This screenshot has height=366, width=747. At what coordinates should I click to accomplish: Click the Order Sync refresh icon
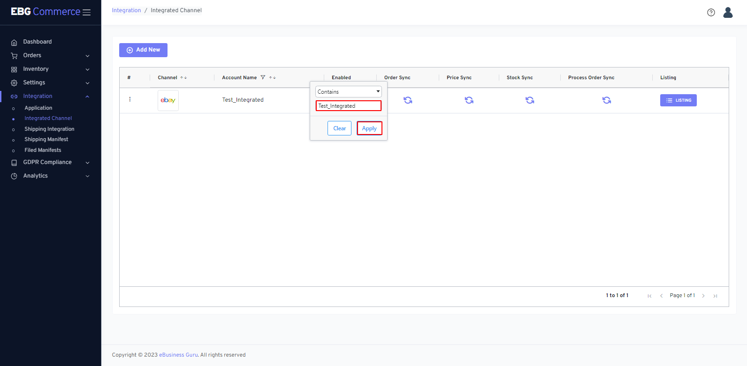pos(408,100)
